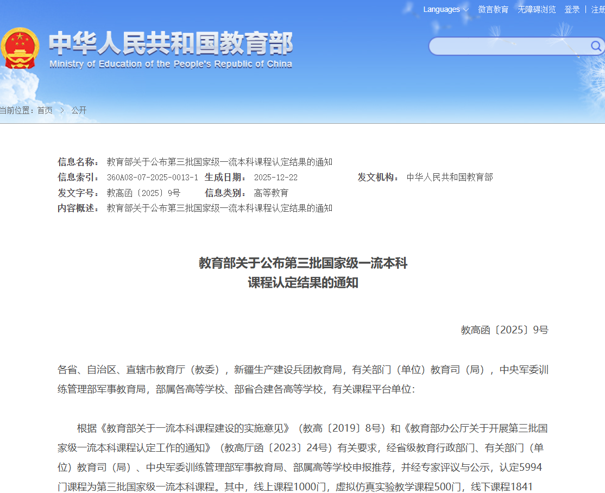
Task: Enable 无障碍浏览 accessibility mode
Action: click(537, 10)
